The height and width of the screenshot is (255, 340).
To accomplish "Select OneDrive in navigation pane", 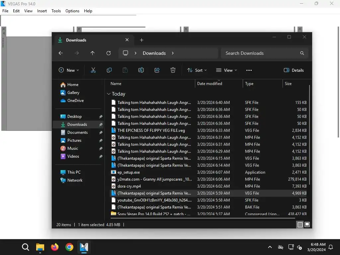I will click(x=78, y=100).
